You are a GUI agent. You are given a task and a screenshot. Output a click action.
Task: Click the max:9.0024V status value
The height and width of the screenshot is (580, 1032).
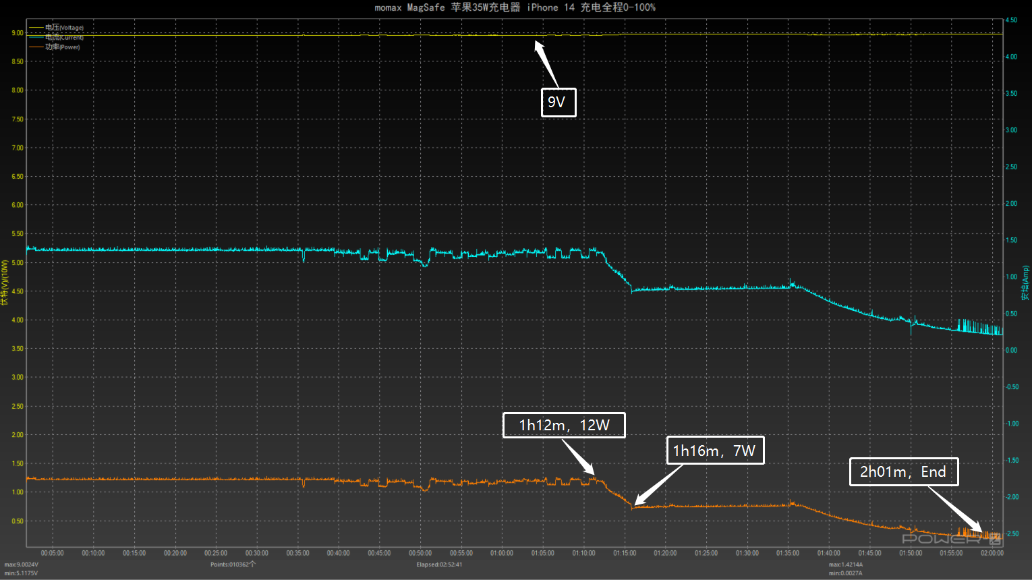coord(22,564)
